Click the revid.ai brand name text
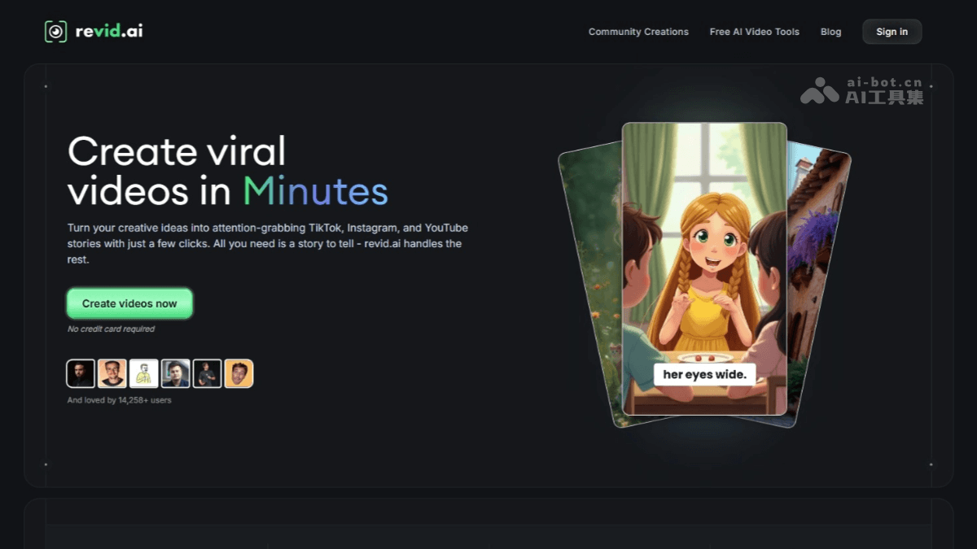This screenshot has width=977, height=549. pyautogui.click(x=109, y=32)
